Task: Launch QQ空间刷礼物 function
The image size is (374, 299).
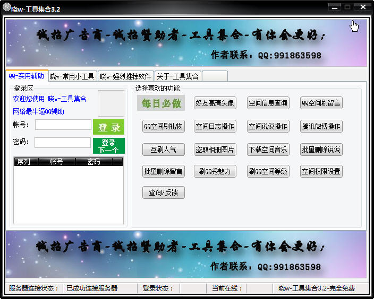Action: click(x=164, y=126)
